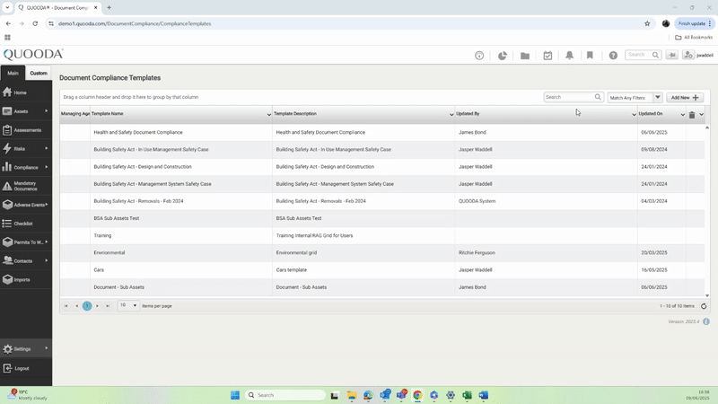
Task: Refresh the grid using the reload icon
Action: (704, 306)
